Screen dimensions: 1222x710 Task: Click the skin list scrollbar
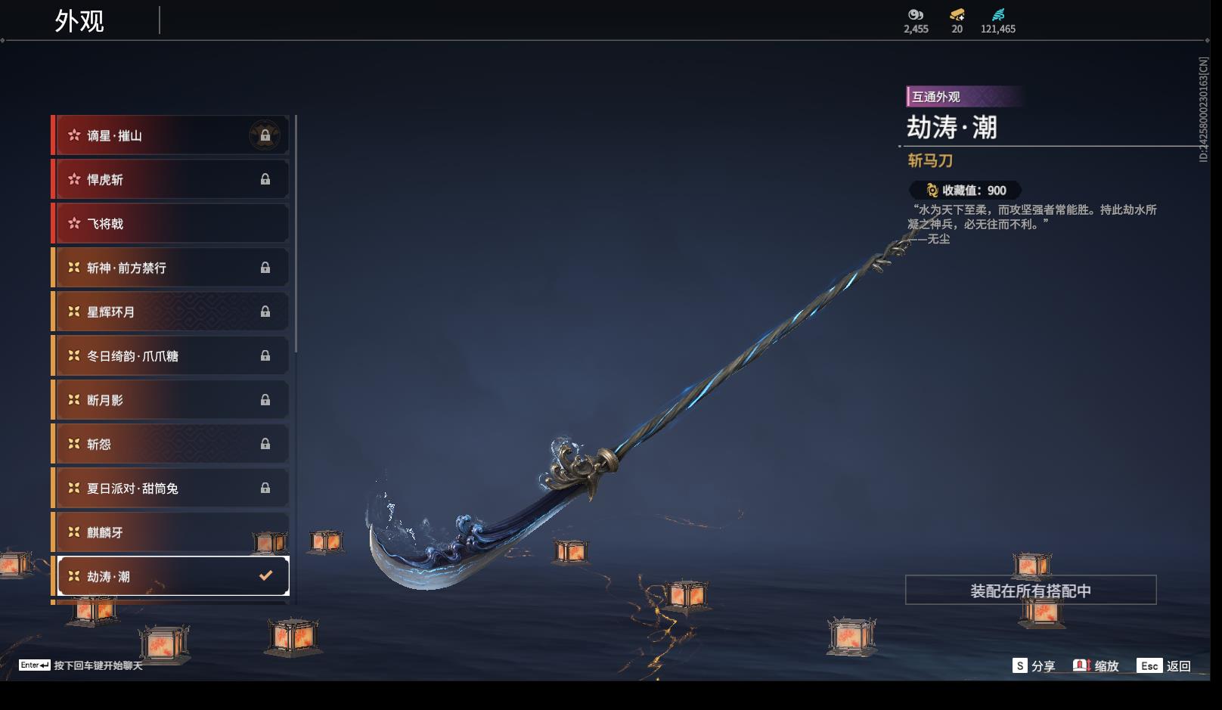point(296,234)
